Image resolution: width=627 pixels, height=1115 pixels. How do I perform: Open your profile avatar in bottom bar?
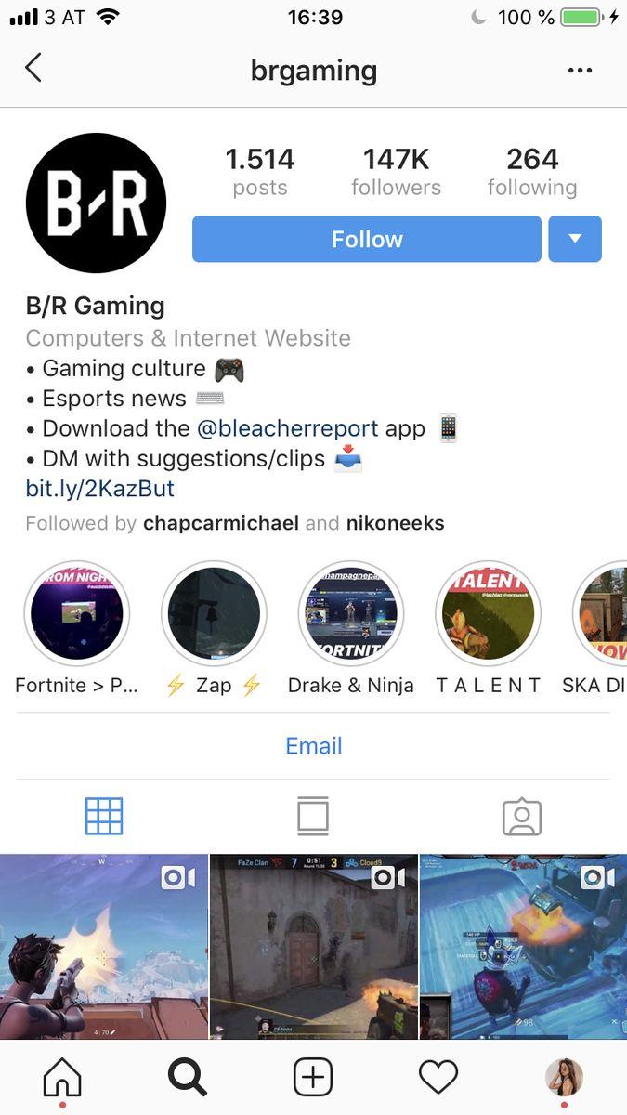[564, 1078]
